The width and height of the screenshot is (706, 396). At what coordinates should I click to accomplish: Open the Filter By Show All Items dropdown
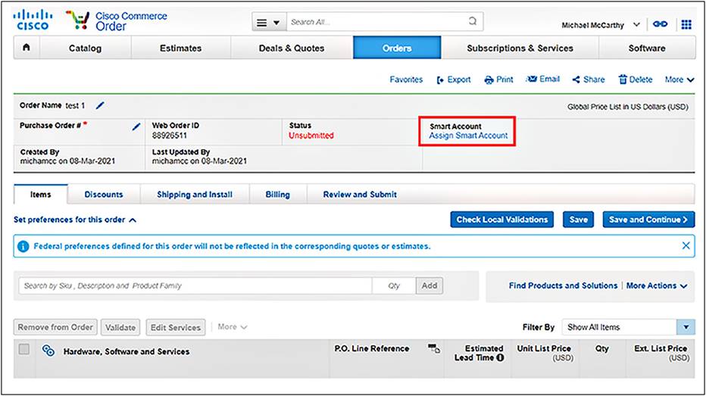(x=629, y=327)
